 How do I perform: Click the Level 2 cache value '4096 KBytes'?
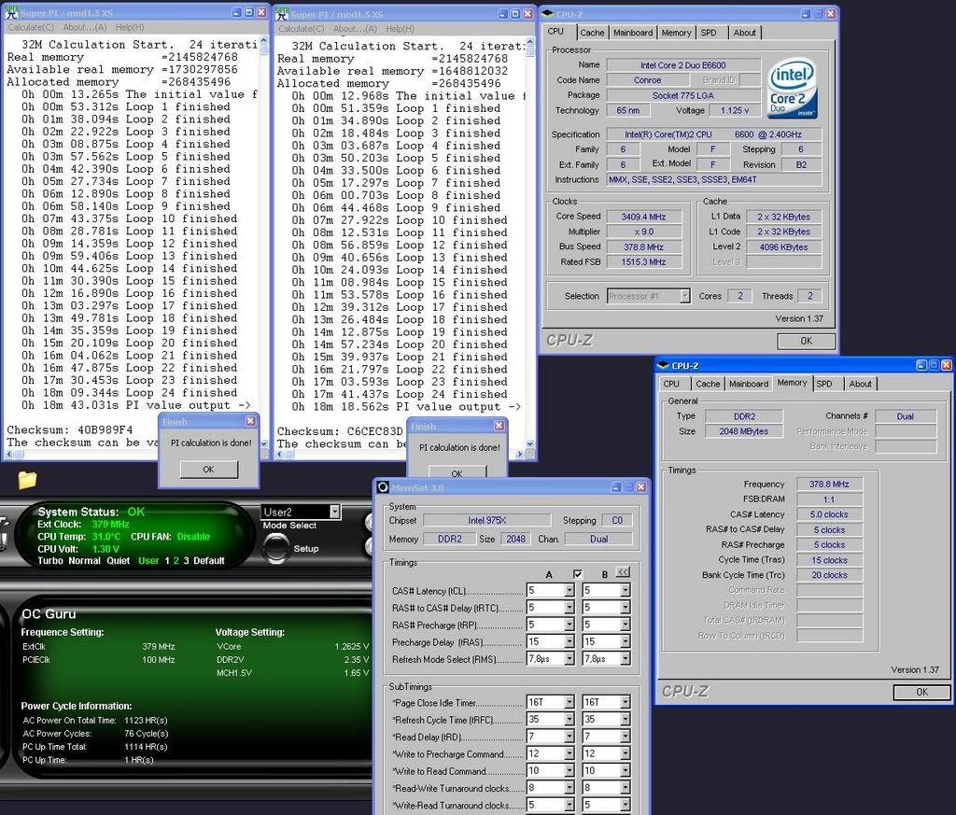click(783, 247)
